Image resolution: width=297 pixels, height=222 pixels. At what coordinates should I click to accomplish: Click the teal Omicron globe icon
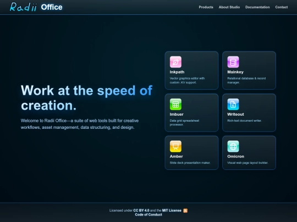pos(233,146)
